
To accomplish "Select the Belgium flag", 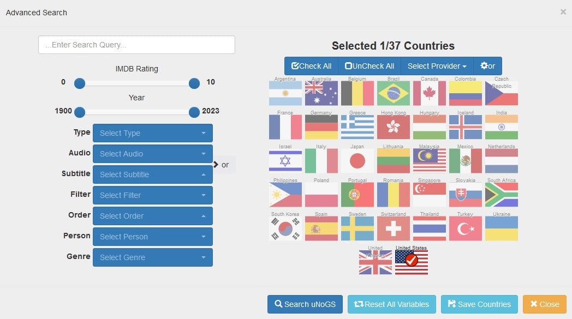I will point(357,93).
